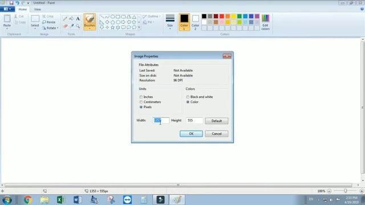Open the Rotate dropdown
The image size is (365, 205).
click(50, 28)
